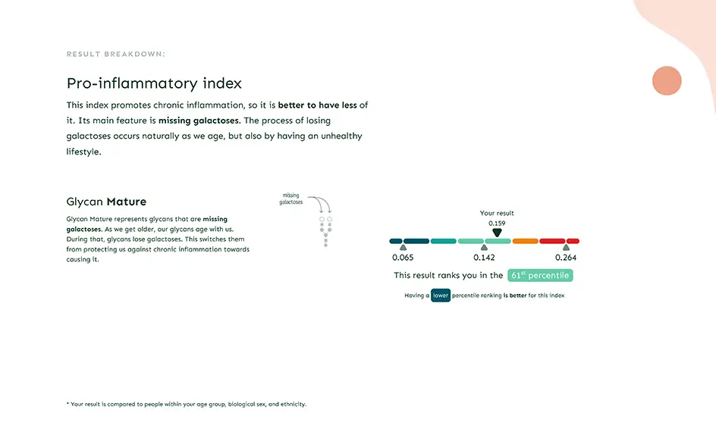The image size is (716, 447).
Task: Click the orange segment of the scale
Action: click(525, 241)
